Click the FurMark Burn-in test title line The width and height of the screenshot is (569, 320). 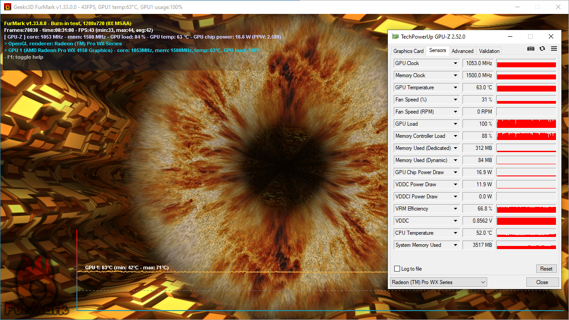click(68, 23)
